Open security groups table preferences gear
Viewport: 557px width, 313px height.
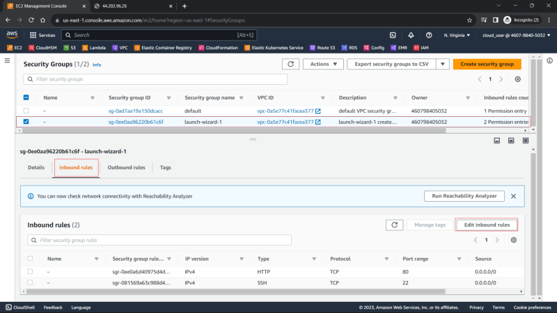517,79
